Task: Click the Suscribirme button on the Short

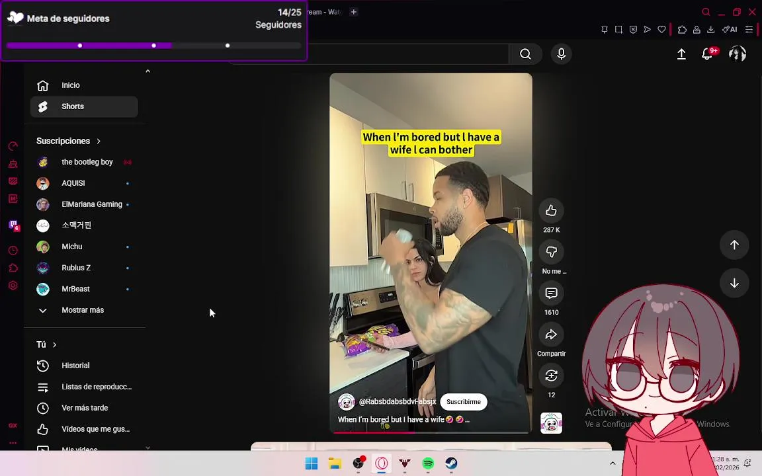Action: pyautogui.click(x=464, y=402)
